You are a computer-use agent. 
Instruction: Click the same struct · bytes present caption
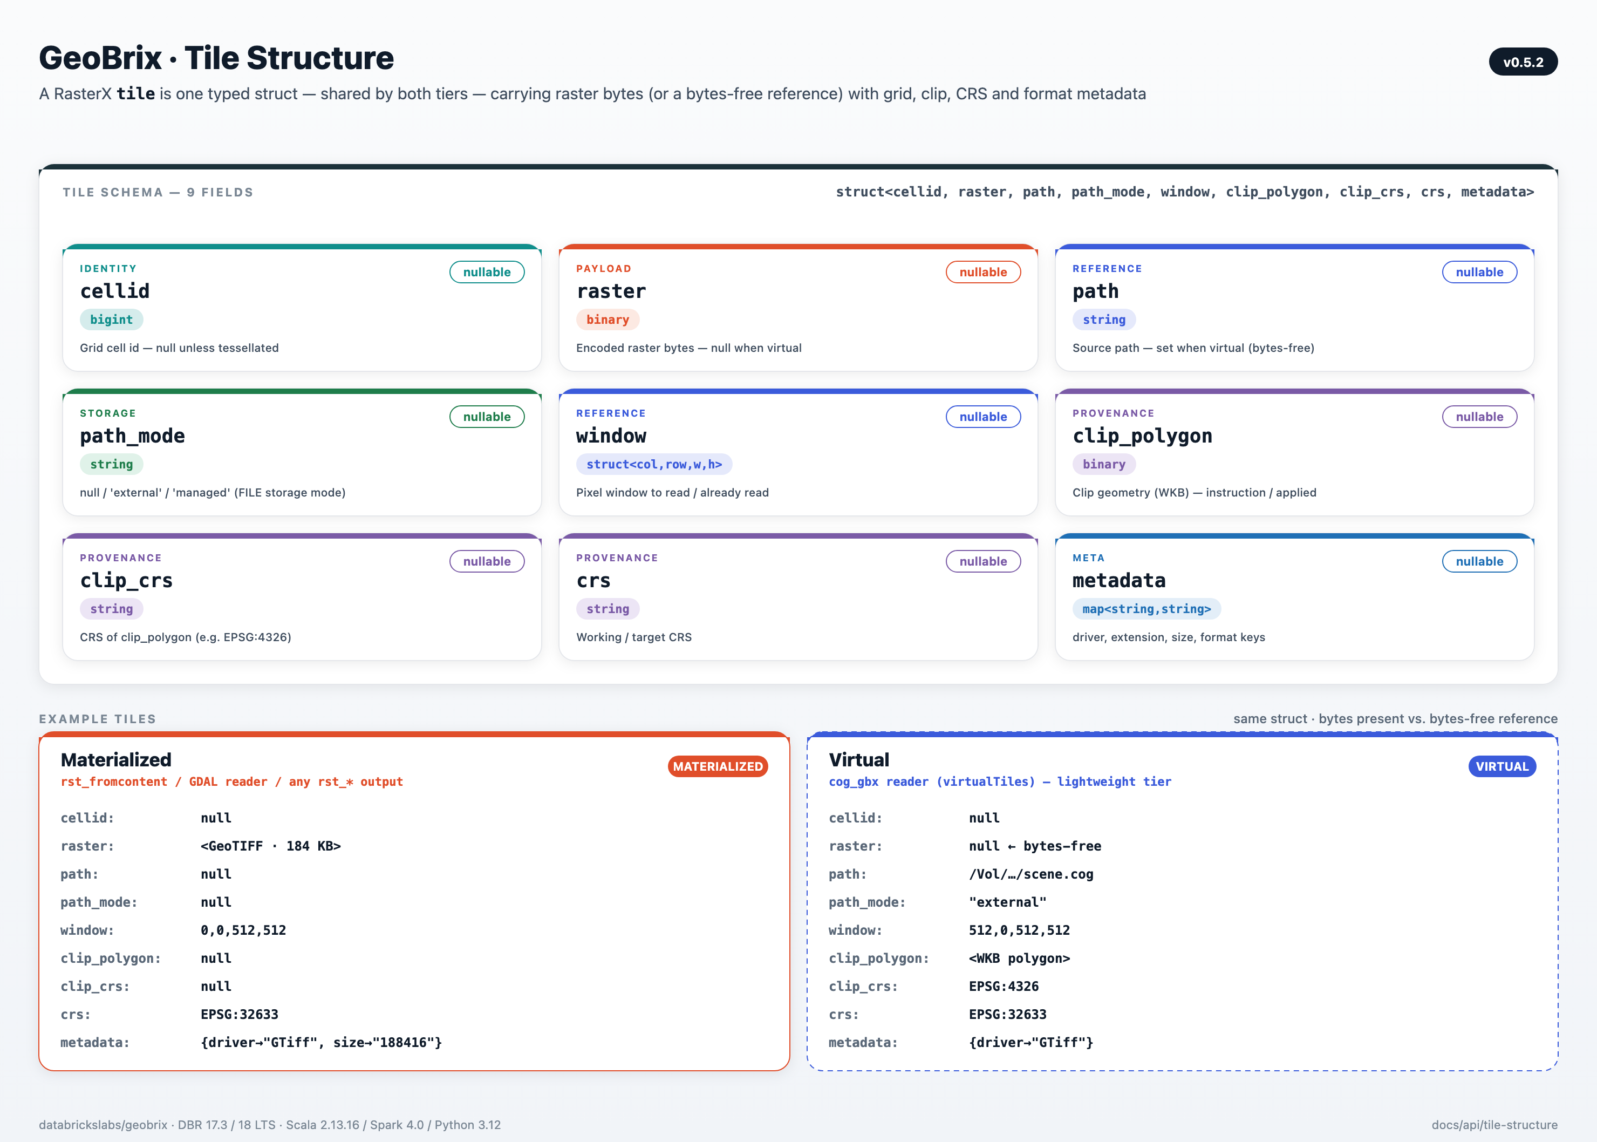[1395, 719]
